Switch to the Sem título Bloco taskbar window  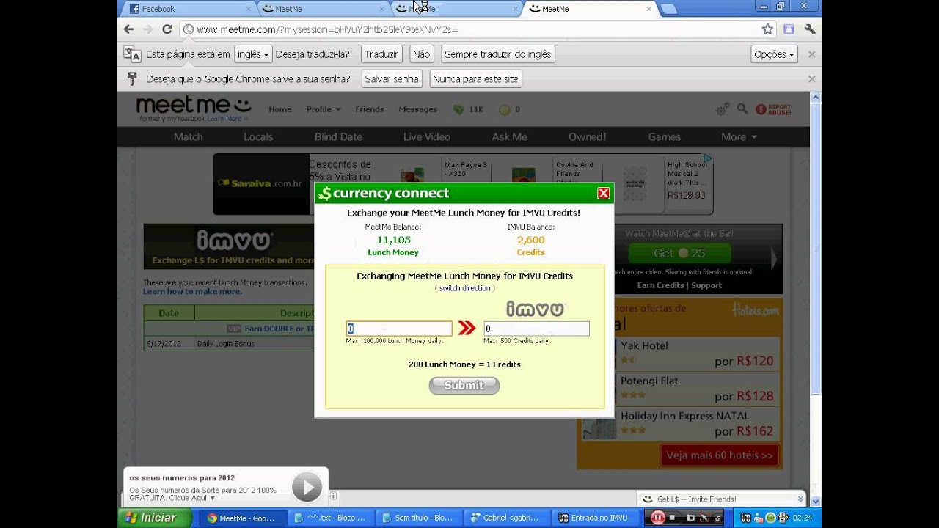420,518
